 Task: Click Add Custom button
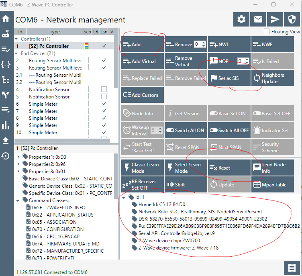(143, 95)
